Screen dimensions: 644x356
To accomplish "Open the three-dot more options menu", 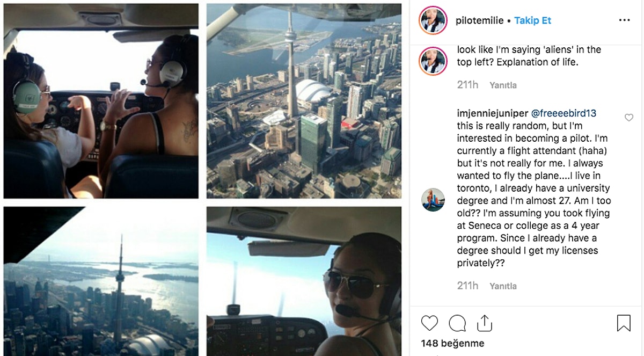I will coord(624,20).
